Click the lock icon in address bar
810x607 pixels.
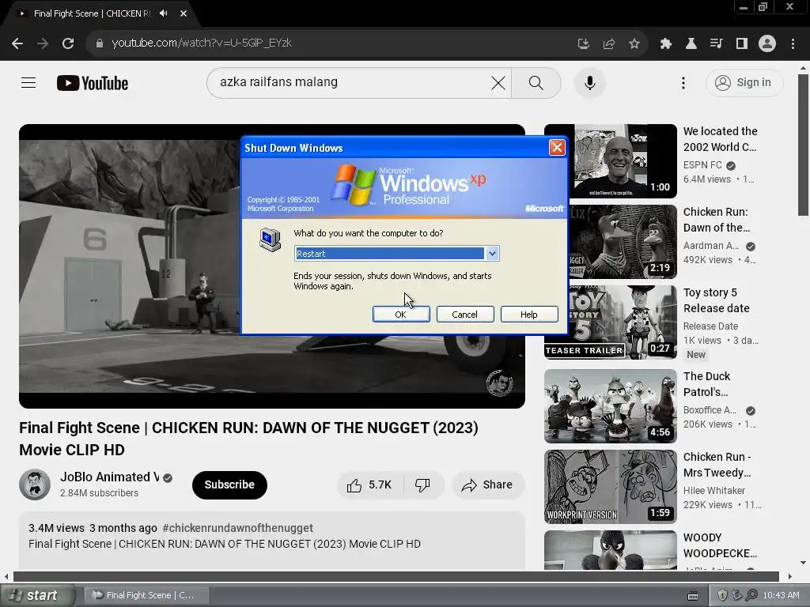(x=100, y=43)
